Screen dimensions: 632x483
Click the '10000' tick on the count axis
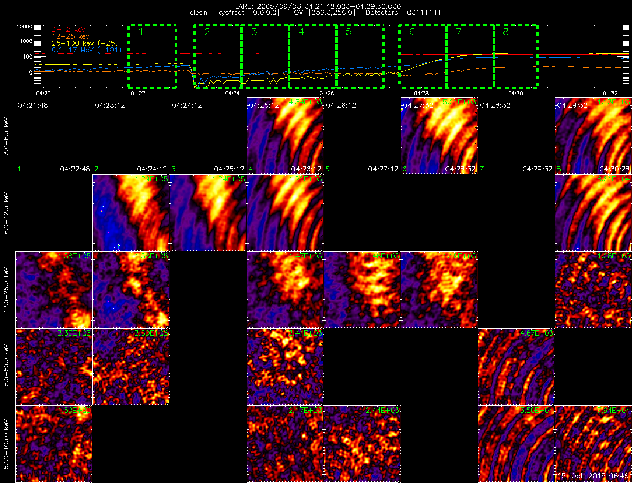[25, 26]
